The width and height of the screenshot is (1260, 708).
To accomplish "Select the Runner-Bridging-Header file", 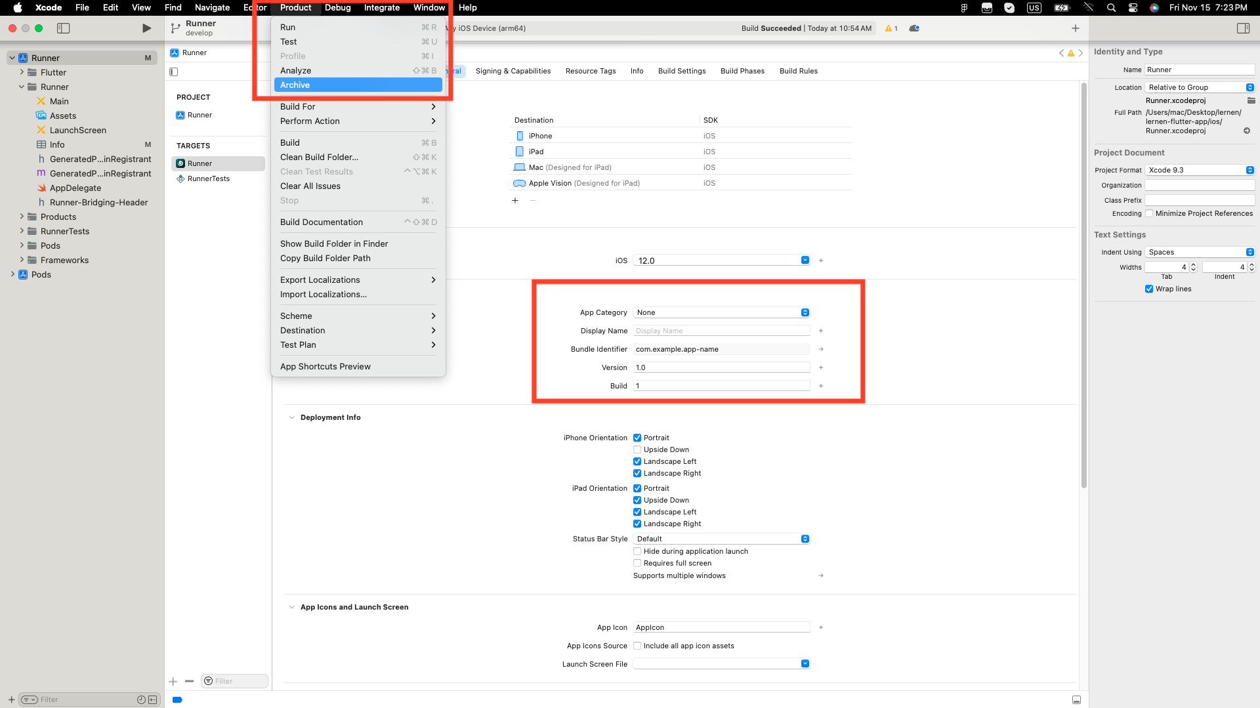I will click(x=98, y=202).
